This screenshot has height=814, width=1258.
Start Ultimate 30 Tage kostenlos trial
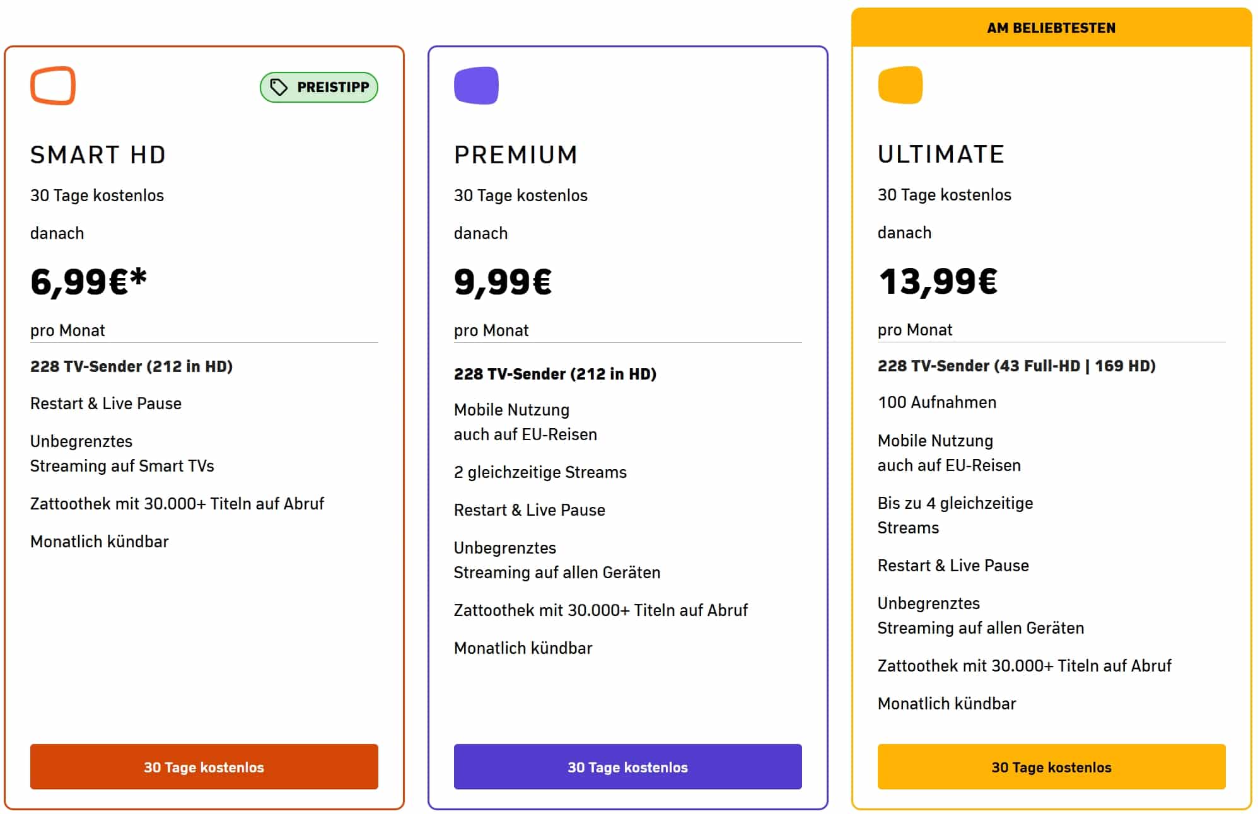(x=1052, y=767)
